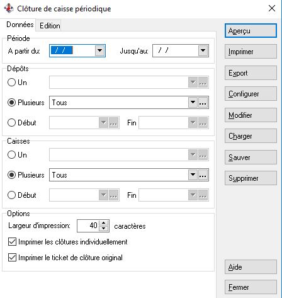Image resolution: width=282 pixels, height=298 pixels.
Task: Uncheck Imprimer les clôtures individuellement
Action: 12,242
